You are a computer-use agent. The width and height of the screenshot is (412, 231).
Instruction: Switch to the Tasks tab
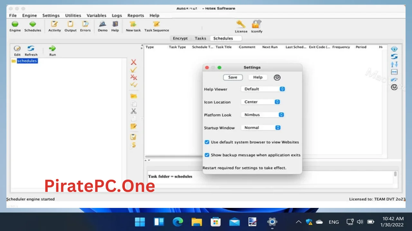tap(200, 38)
